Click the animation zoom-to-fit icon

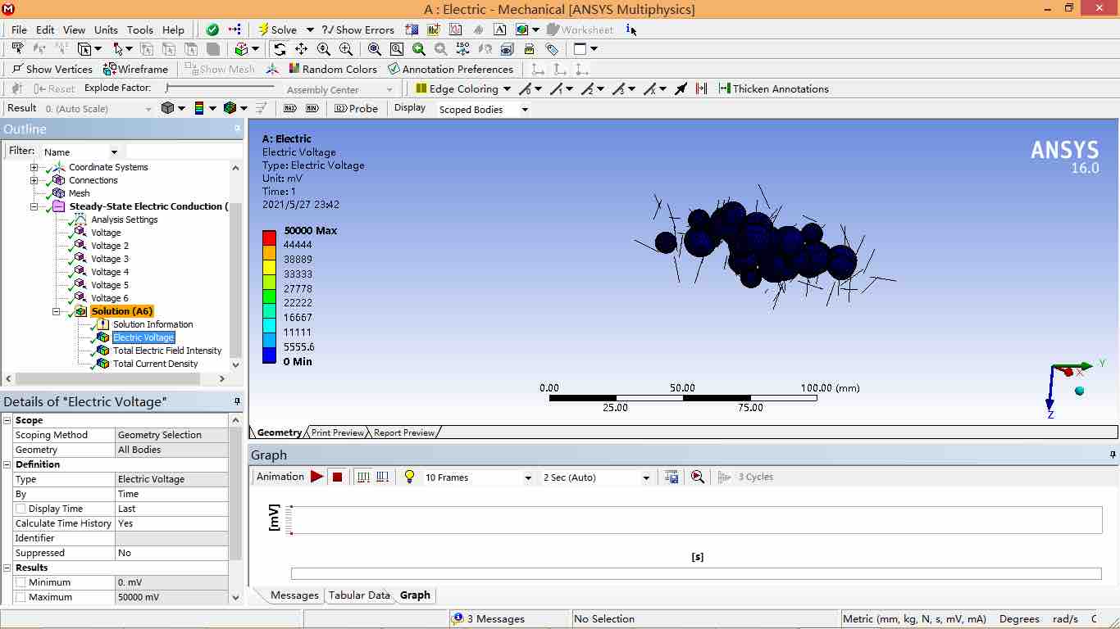pyautogui.click(x=698, y=477)
